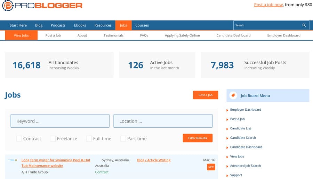Click the search magnifier icon
The width and height of the screenshot is (313, 179).
(x=304, y=25)
